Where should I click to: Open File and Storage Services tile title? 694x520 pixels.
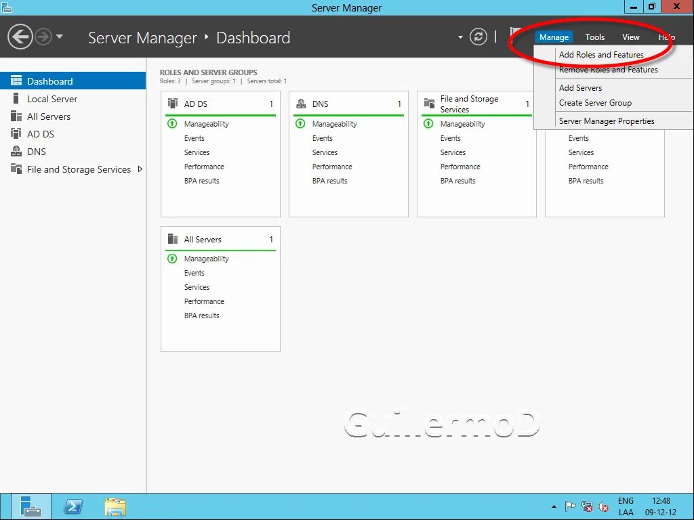469,104
